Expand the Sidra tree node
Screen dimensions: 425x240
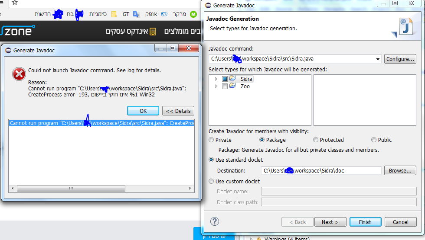(216, 79)
